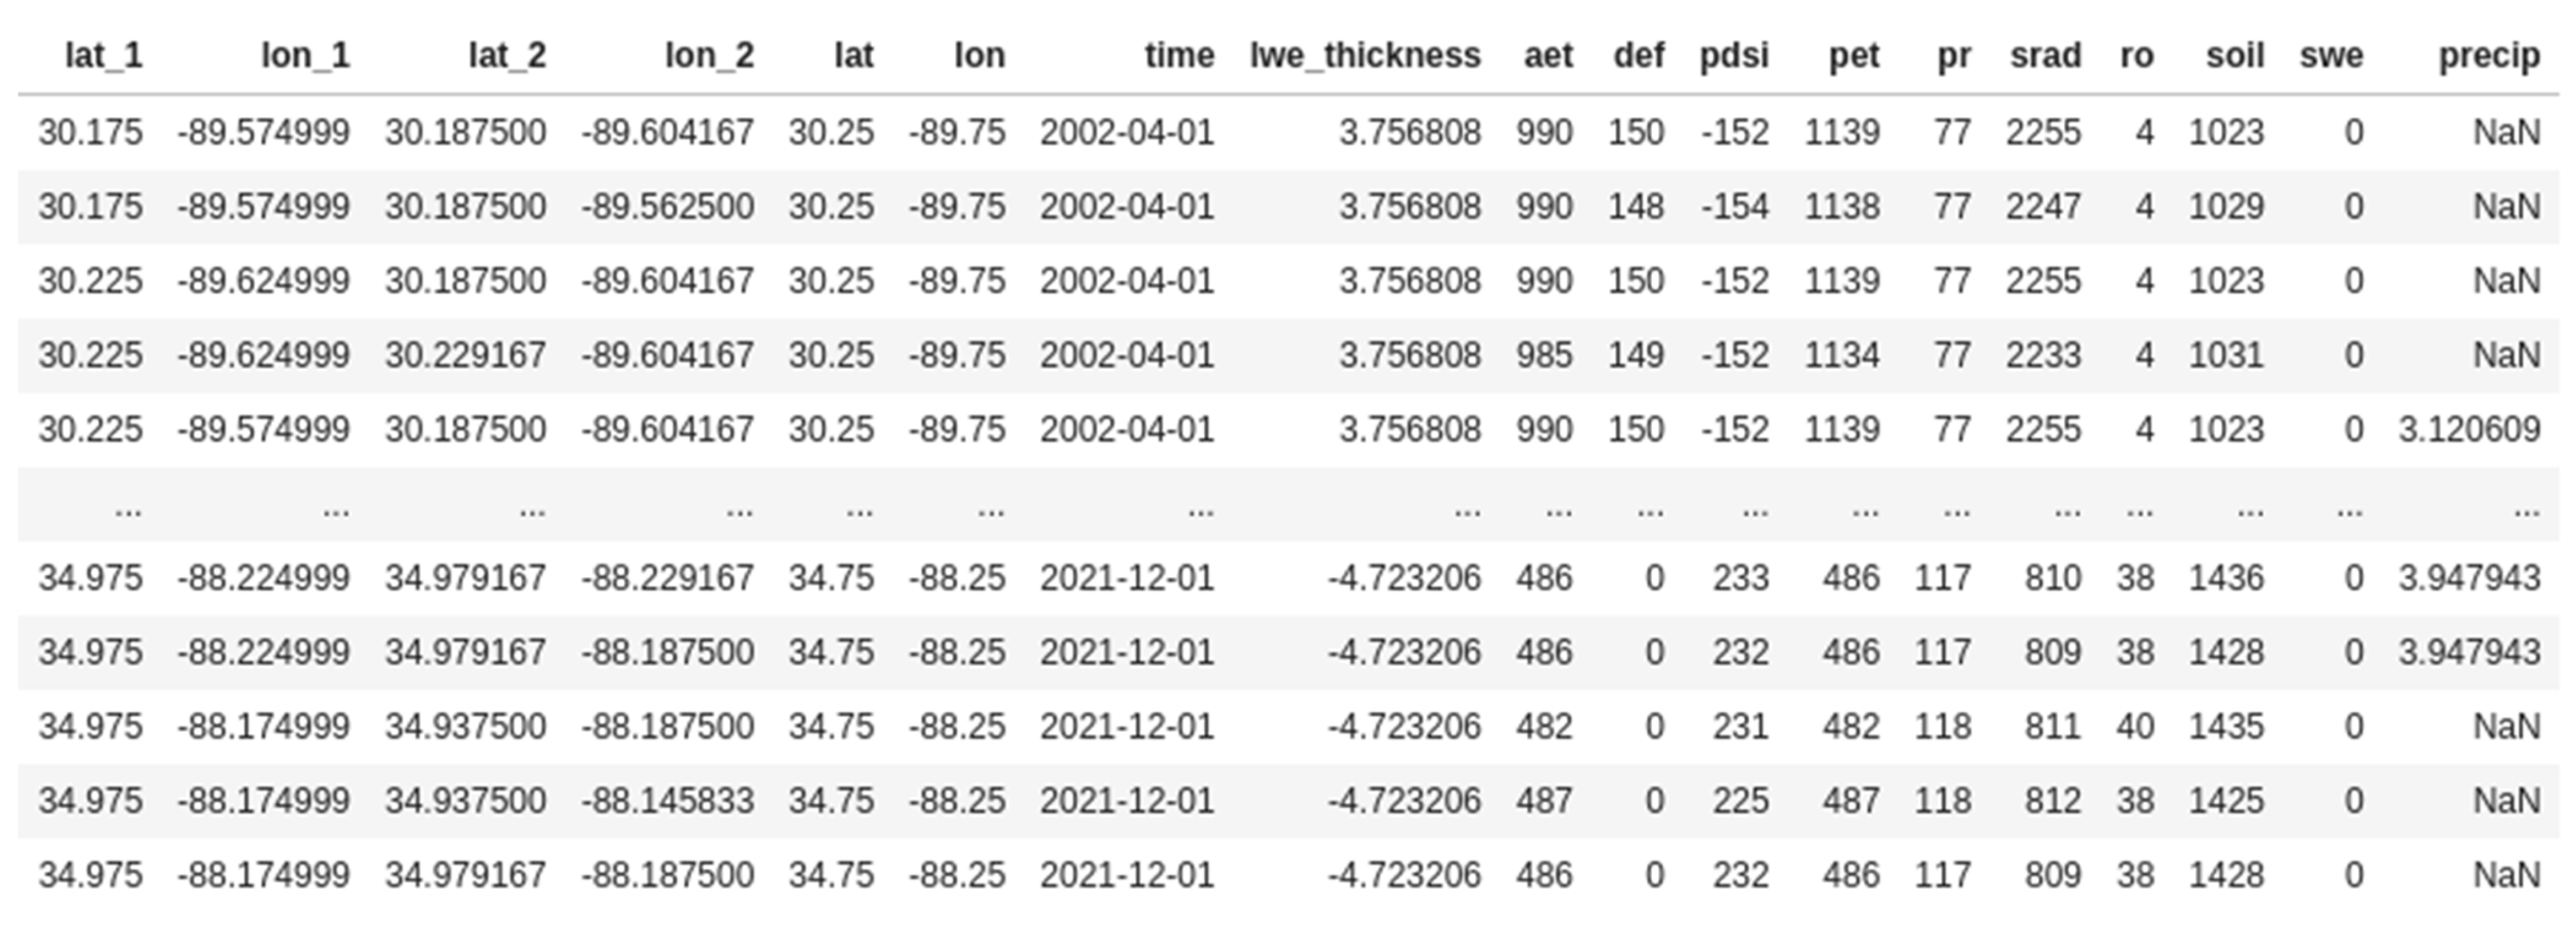Select the pdsi cell showing -154
2576x928 pixels.
1735,206
